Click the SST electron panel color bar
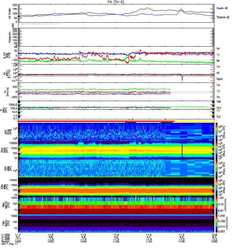Screen dimensions: 232x248 pyautogui.click(x=216, y=168)
